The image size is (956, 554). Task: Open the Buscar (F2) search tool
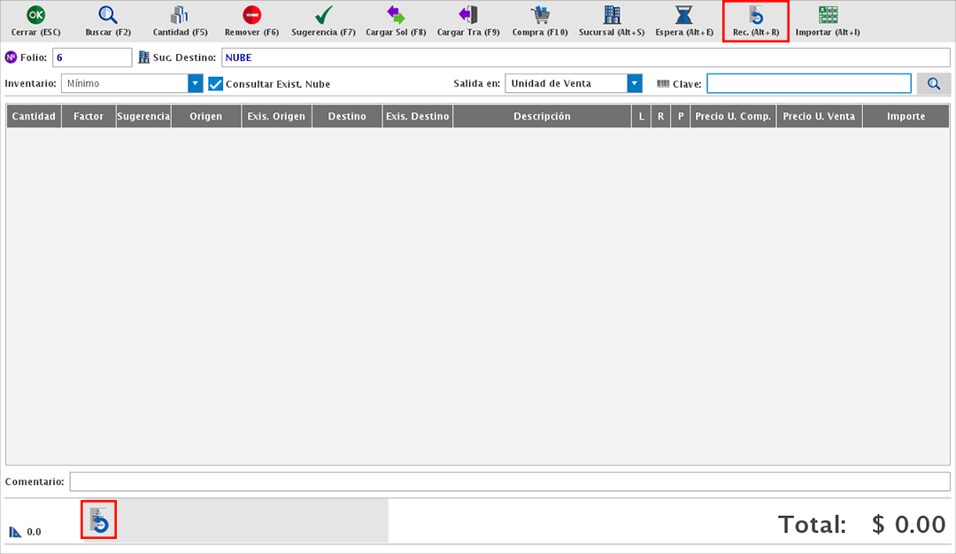click(108, 15)
